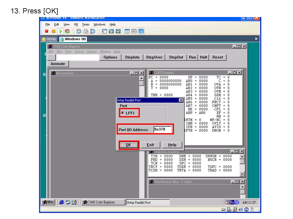Click the Halt button
This screenshot has width=293, height=219.
coord(204,57)
